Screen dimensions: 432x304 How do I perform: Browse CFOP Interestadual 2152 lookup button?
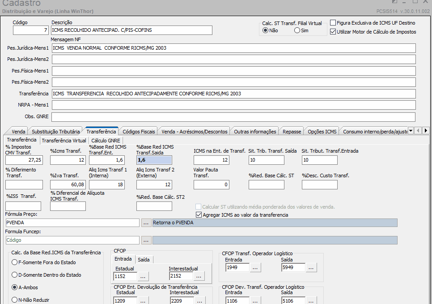coord(199,276)
